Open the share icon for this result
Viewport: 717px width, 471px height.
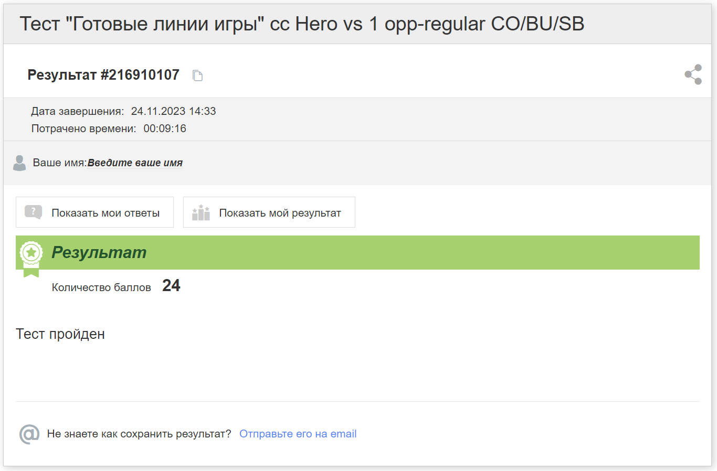point(693,74)
